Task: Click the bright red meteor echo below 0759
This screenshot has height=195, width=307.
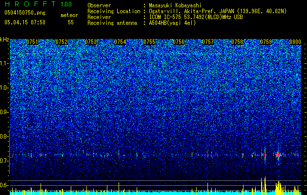Action: point(265,155)
